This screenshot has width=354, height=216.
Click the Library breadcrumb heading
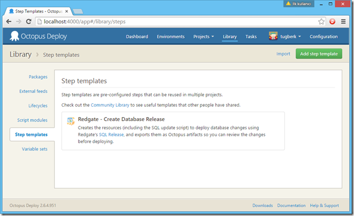pyautogui.click(x=20, y=54)
